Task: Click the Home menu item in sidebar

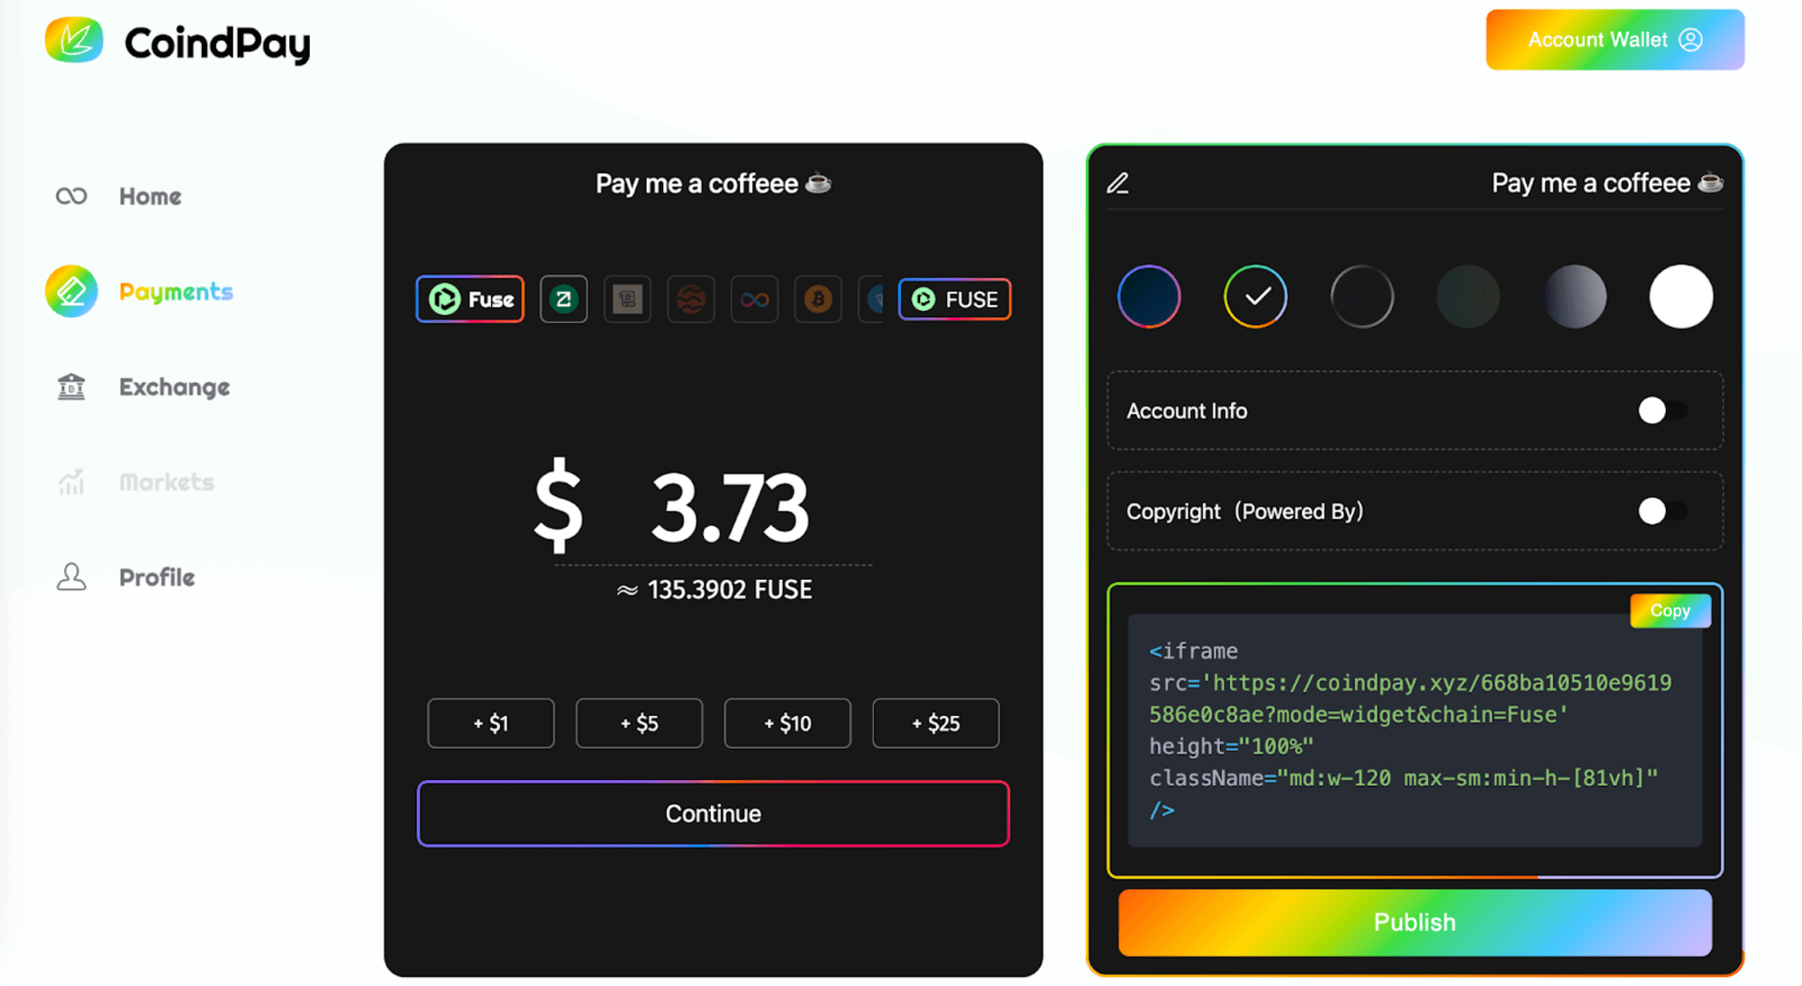Action: click(148, 196)
